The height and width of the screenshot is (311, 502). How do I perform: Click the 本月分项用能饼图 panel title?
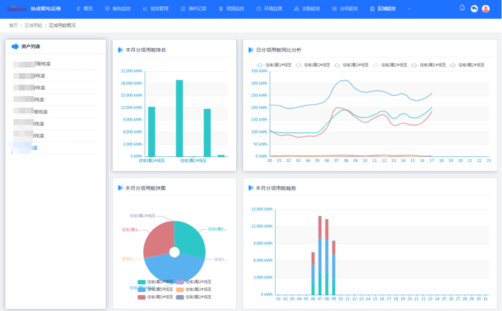point(145,188)
